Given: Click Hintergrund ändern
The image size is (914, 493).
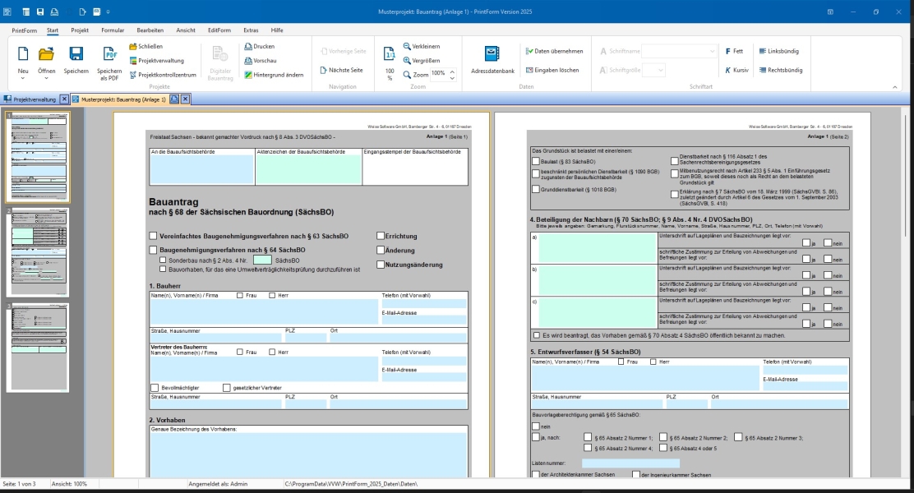Looking at the screenshot, I should click(x=247, y=73).
